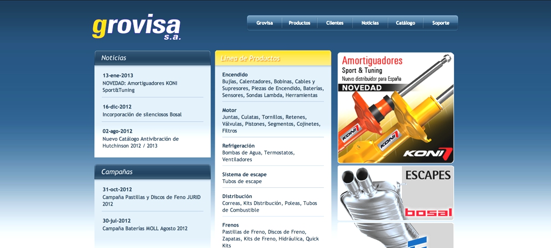551x248 pixels.
Task: Select the Refrigeración product category
Action: 238,146
